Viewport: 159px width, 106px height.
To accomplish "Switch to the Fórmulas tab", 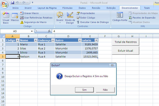I will point(67,8).
